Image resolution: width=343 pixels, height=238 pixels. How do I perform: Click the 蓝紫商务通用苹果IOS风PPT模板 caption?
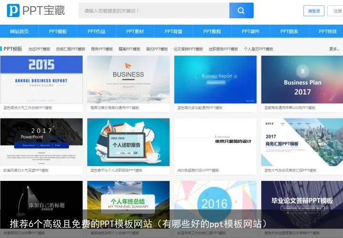[x=290, y=108]
